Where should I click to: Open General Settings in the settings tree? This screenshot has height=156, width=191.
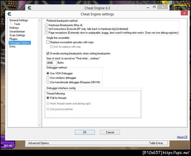coord(19,20)
